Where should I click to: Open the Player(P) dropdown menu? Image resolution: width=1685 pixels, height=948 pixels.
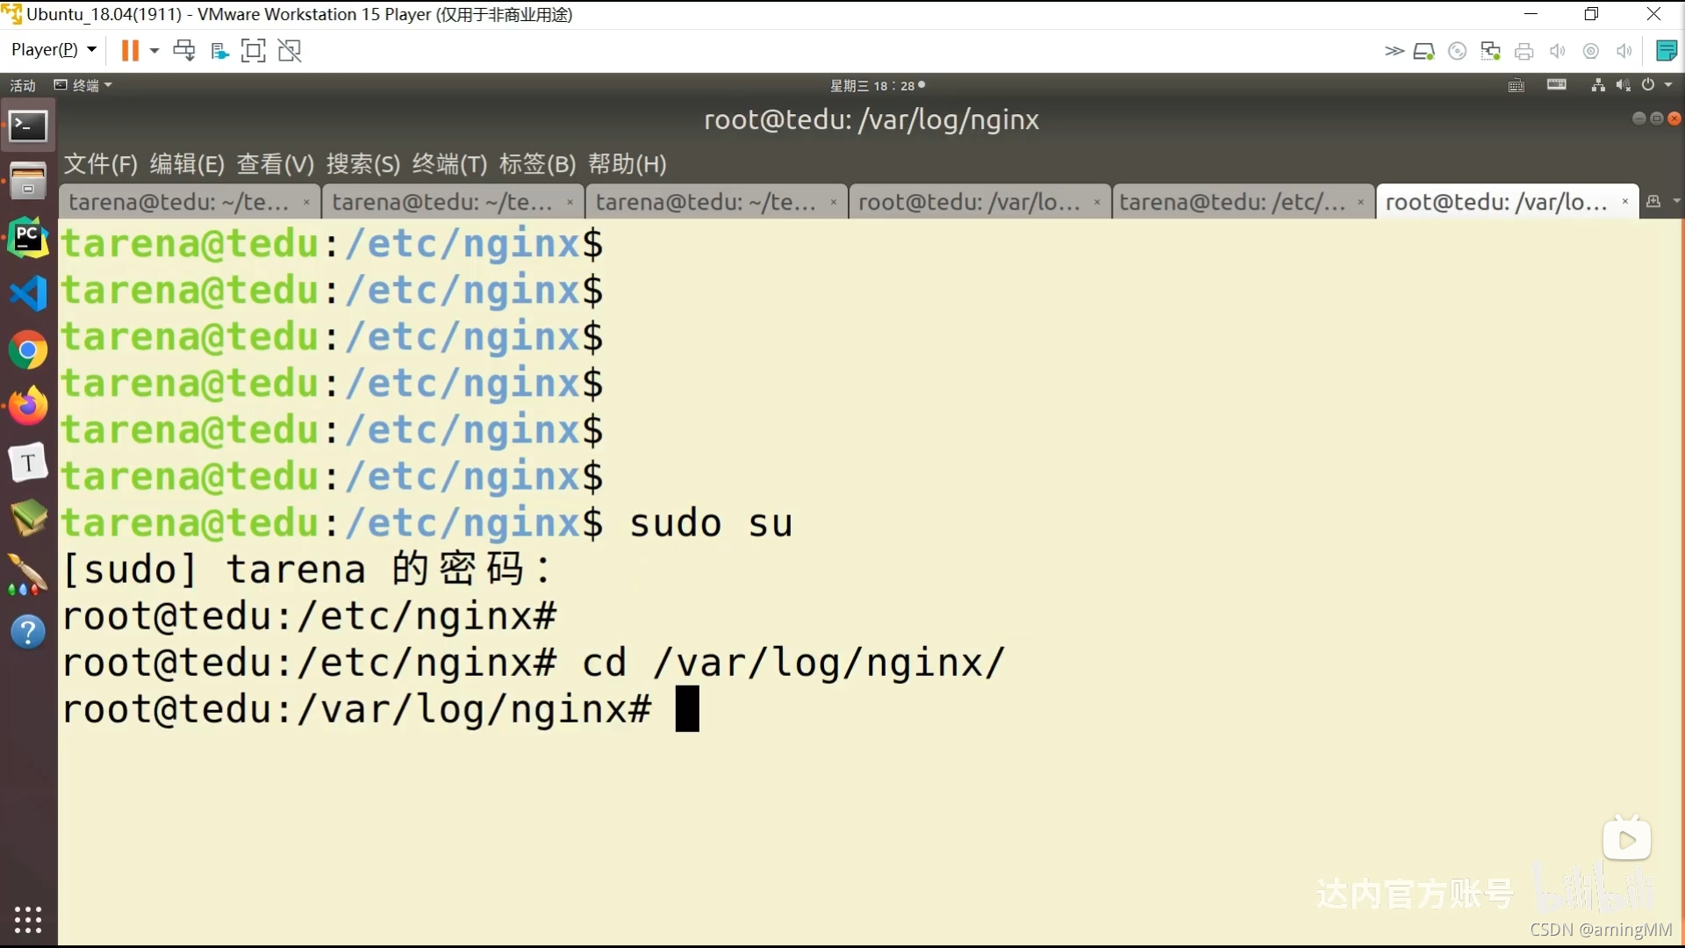click(53, 50)
